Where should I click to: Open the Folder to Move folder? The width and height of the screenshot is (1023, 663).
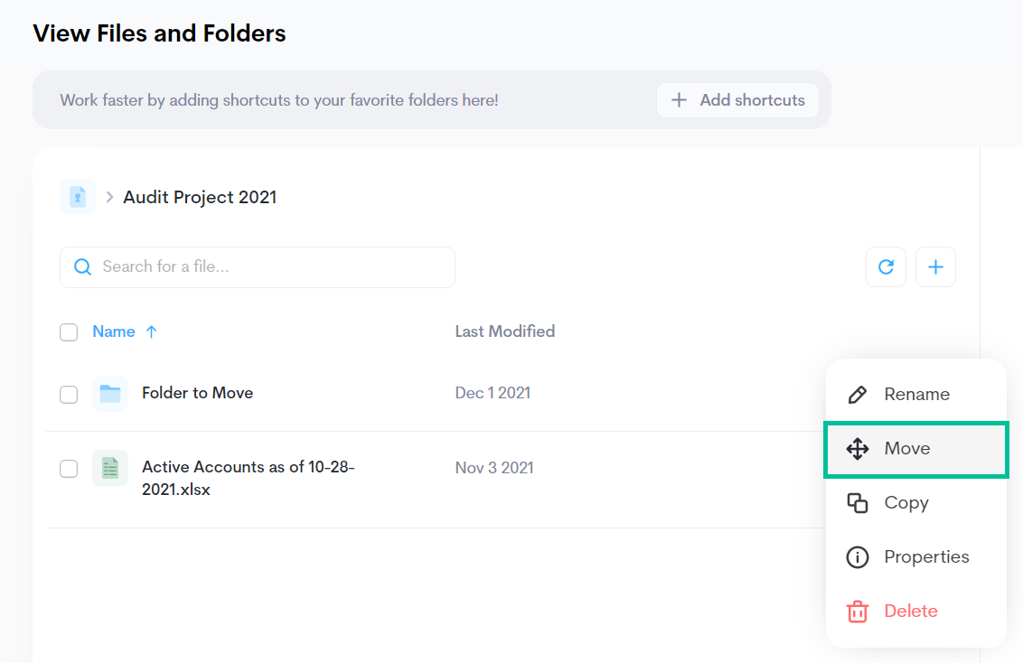coord(197,393)
